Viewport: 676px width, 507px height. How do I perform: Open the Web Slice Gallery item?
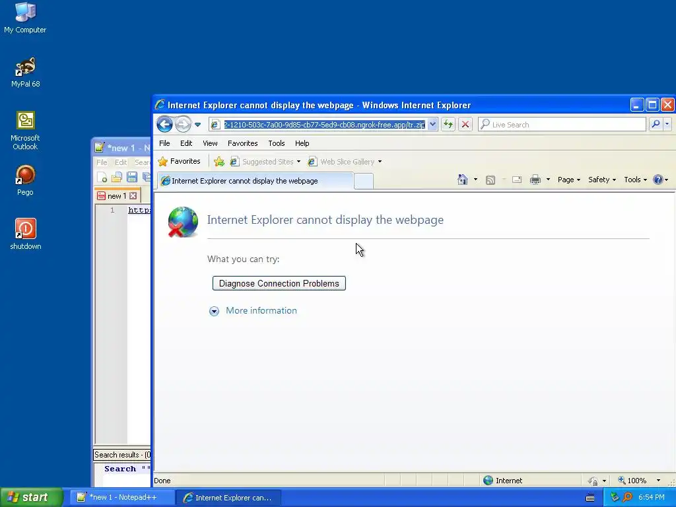pos(341,162)
